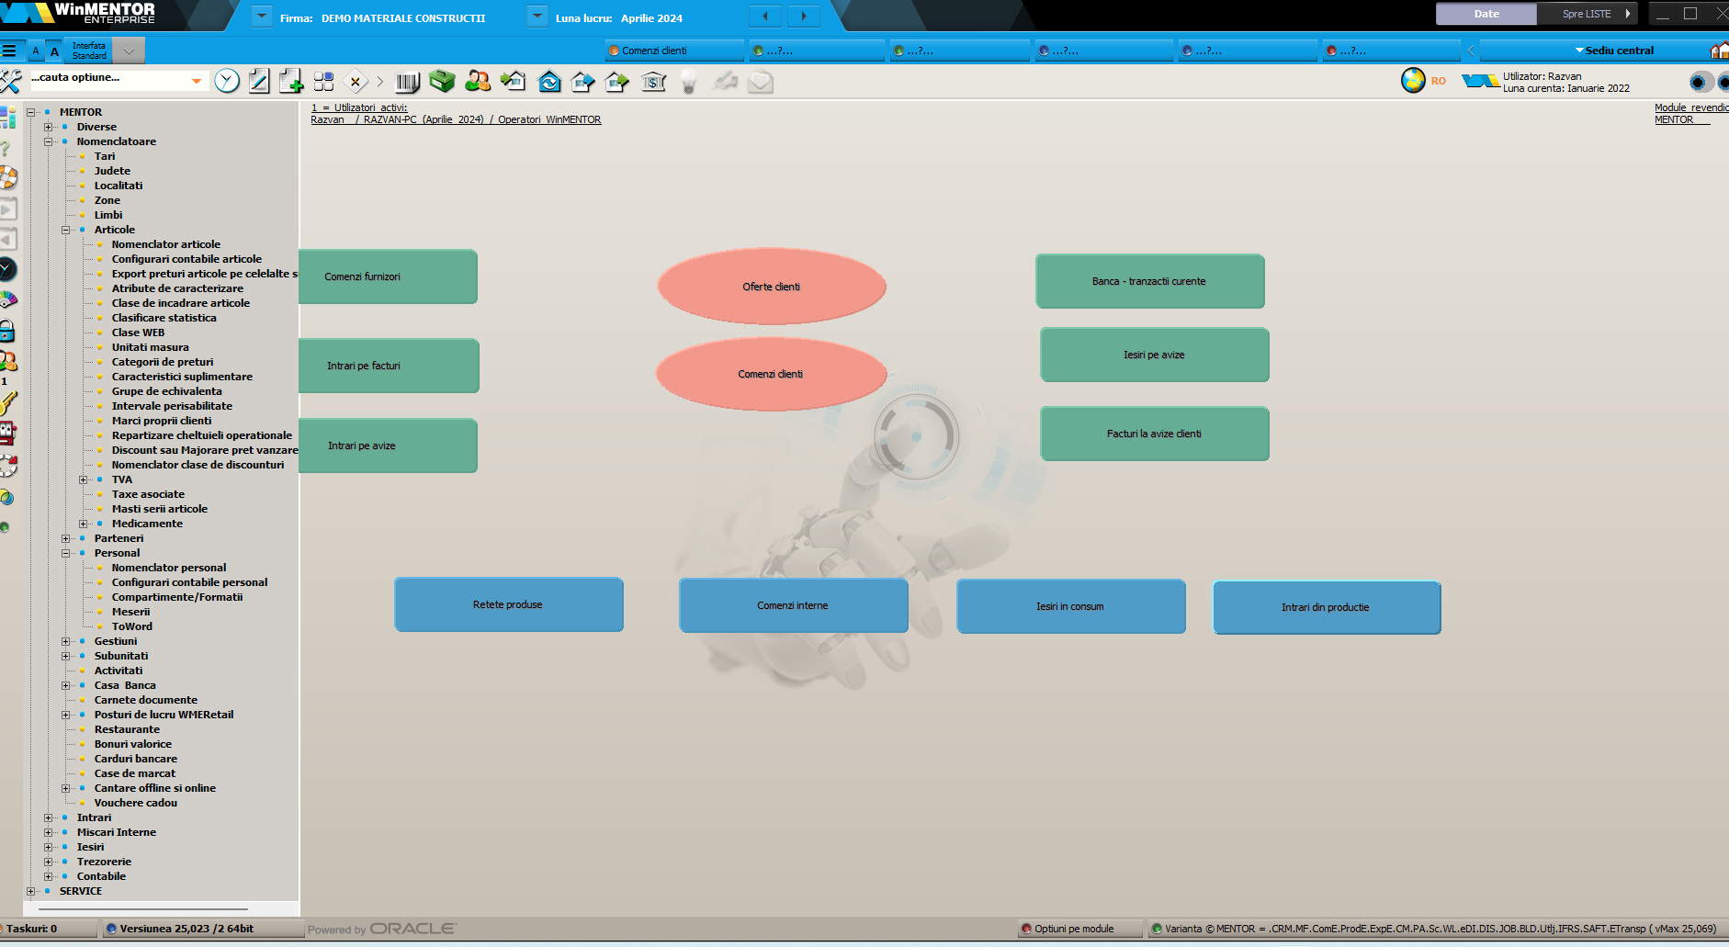Click the globe language icon near RO
1729x947 pixels.
click(x=1413, y=81)
